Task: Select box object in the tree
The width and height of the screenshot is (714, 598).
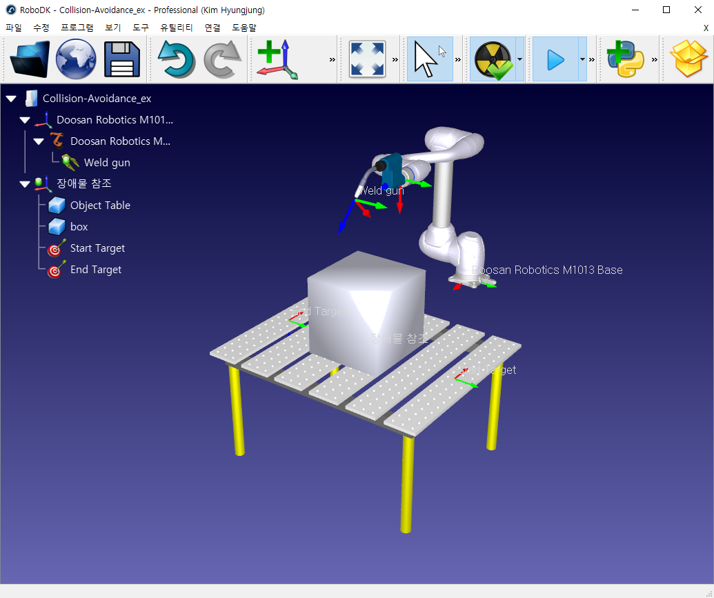Action: 79,227
